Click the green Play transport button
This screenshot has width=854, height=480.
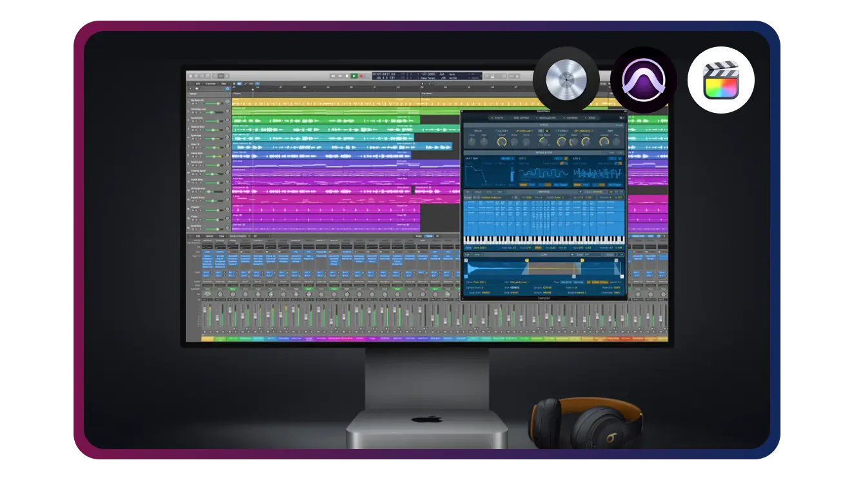(x=354, y=76)
